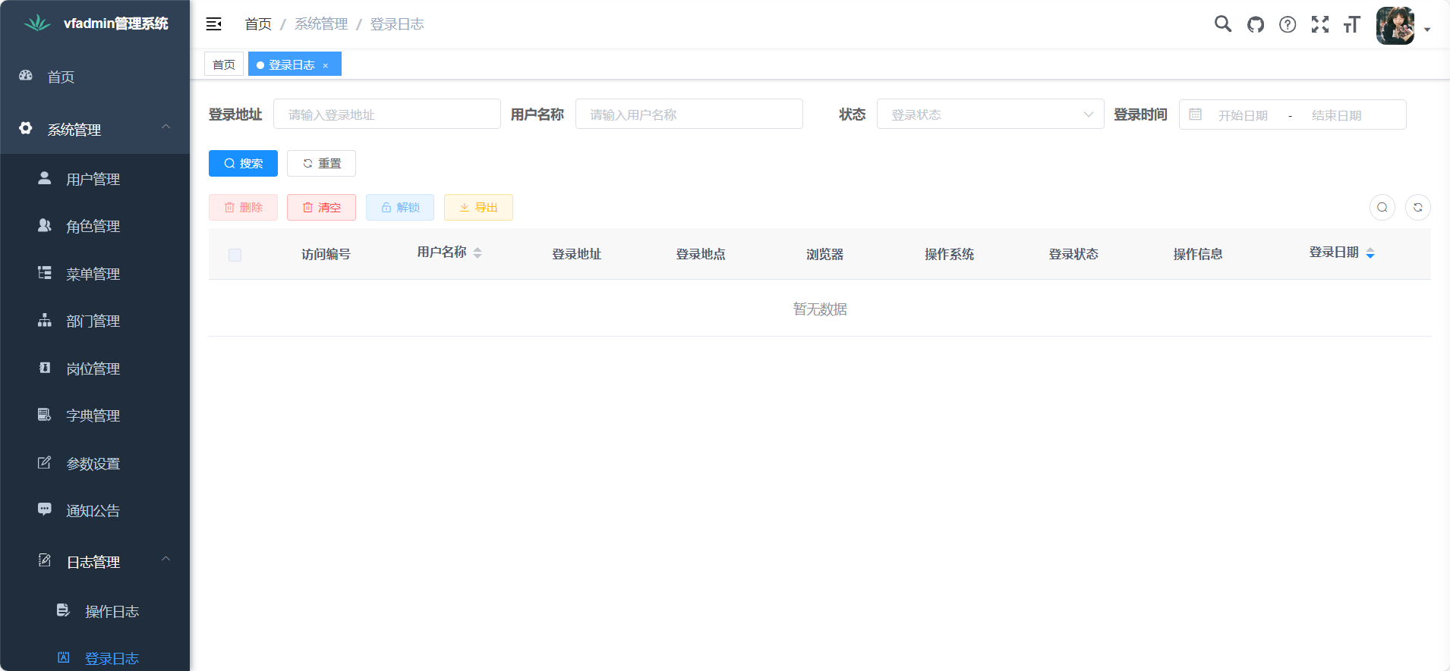Open 岗位管理 in the sidebar
Screen dimensions: 1450x671
click(95, 368)
